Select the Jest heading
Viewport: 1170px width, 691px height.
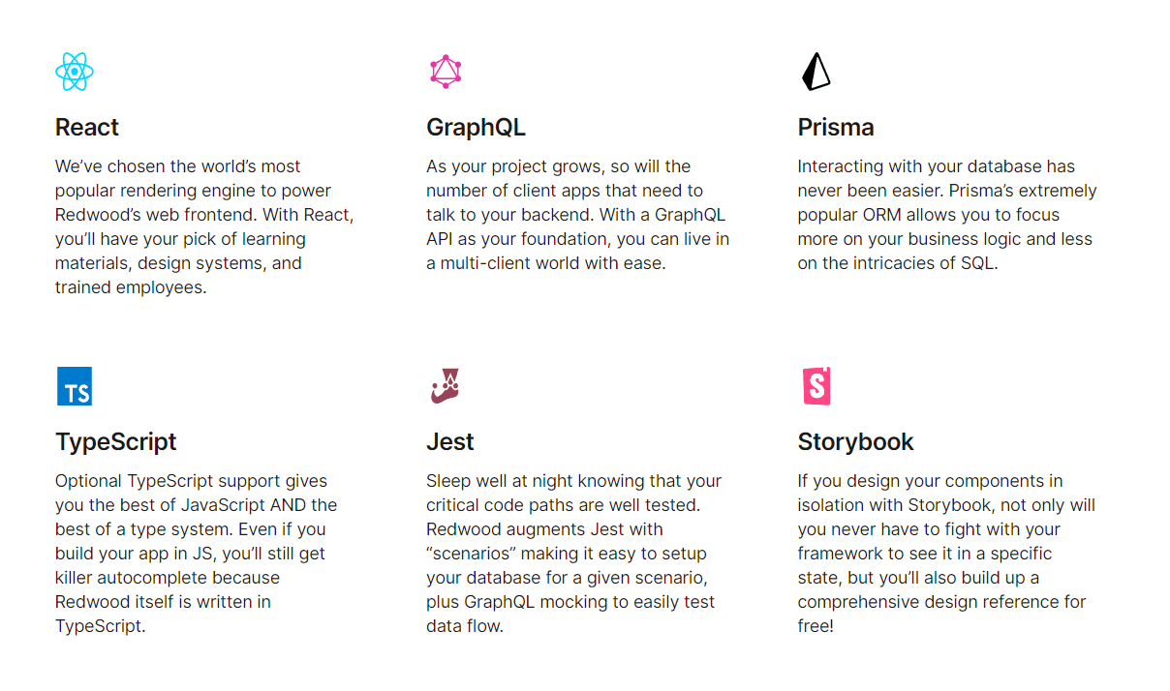coord(450,442)
